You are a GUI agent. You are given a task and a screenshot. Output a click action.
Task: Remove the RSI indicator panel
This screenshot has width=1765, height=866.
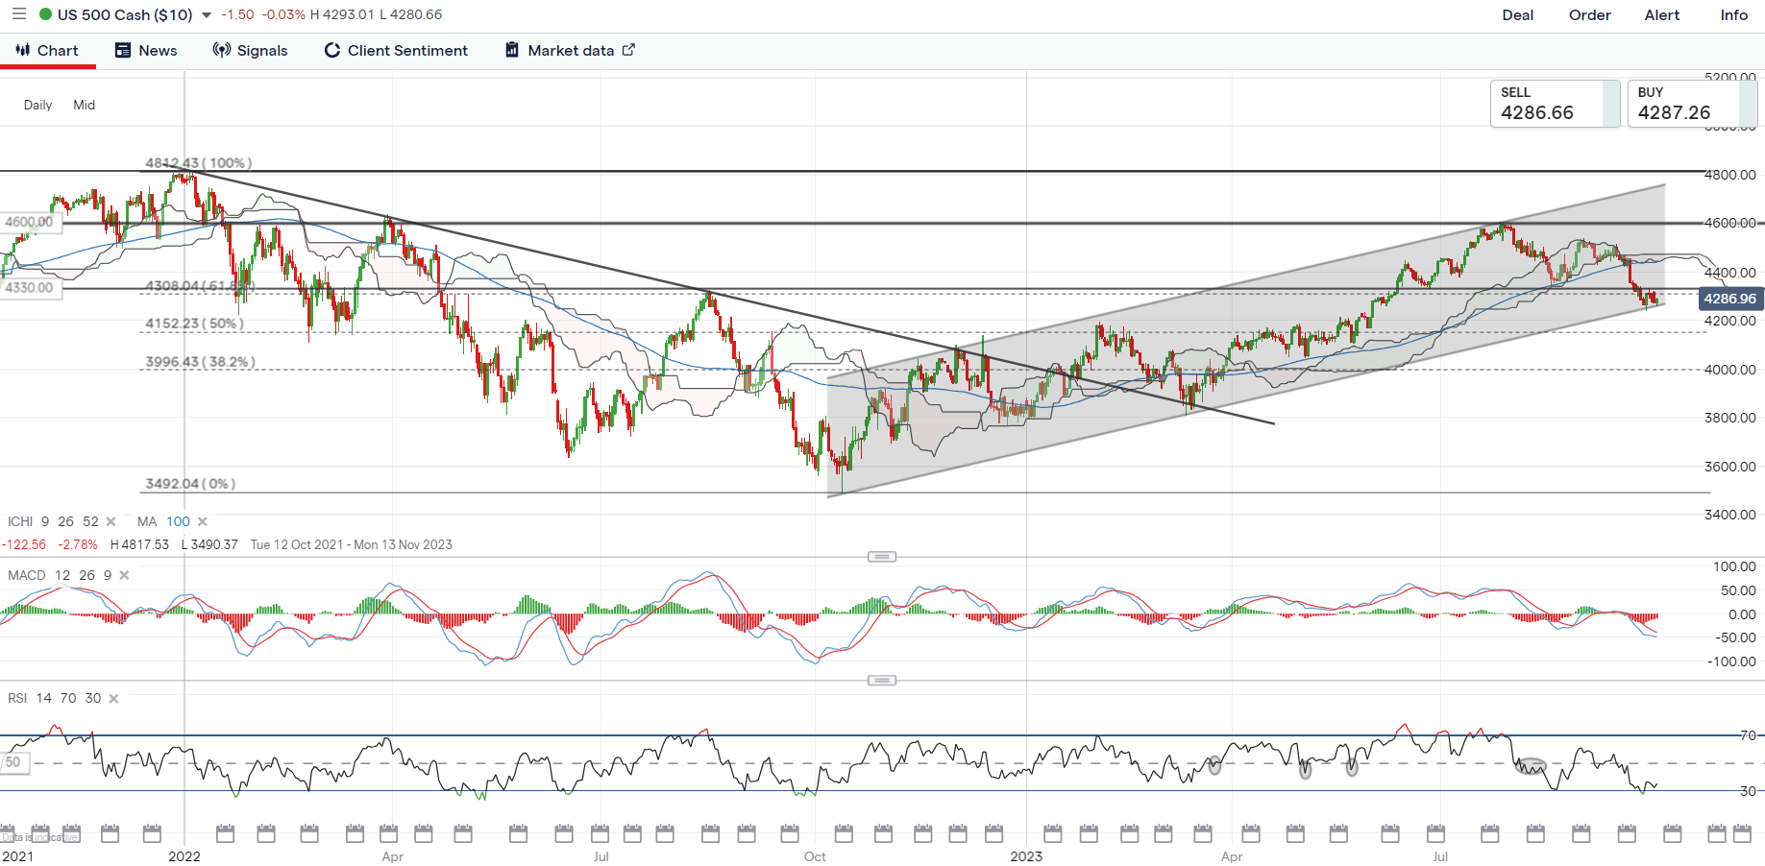pos(114,699)
